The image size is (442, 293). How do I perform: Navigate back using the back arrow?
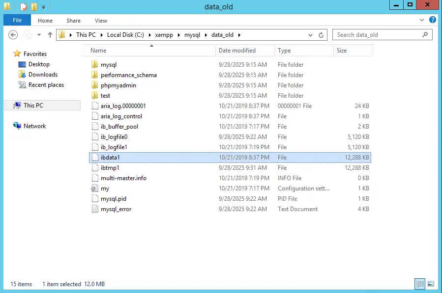(13, 35)
